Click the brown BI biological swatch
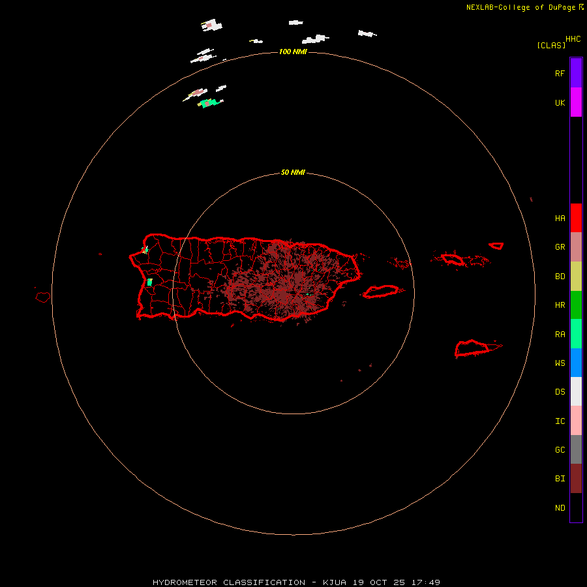Screen dimensions: 587x587 [576, 479]
